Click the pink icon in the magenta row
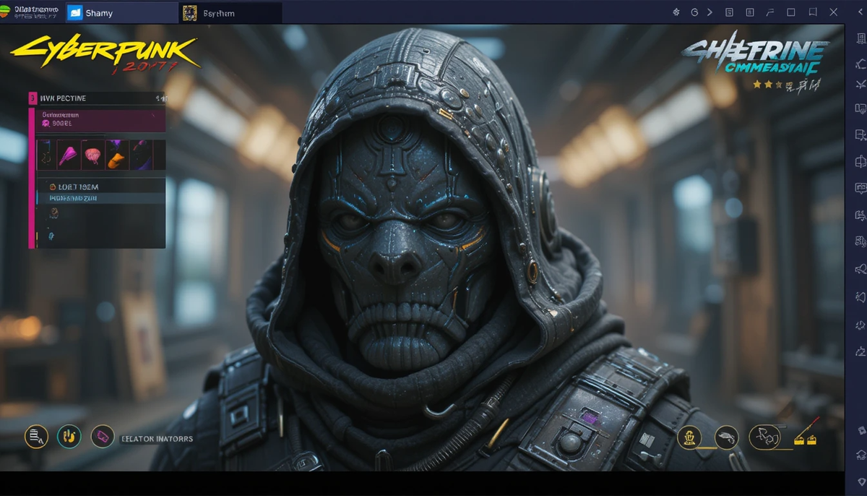867x496 pixels. click(46, 124)
